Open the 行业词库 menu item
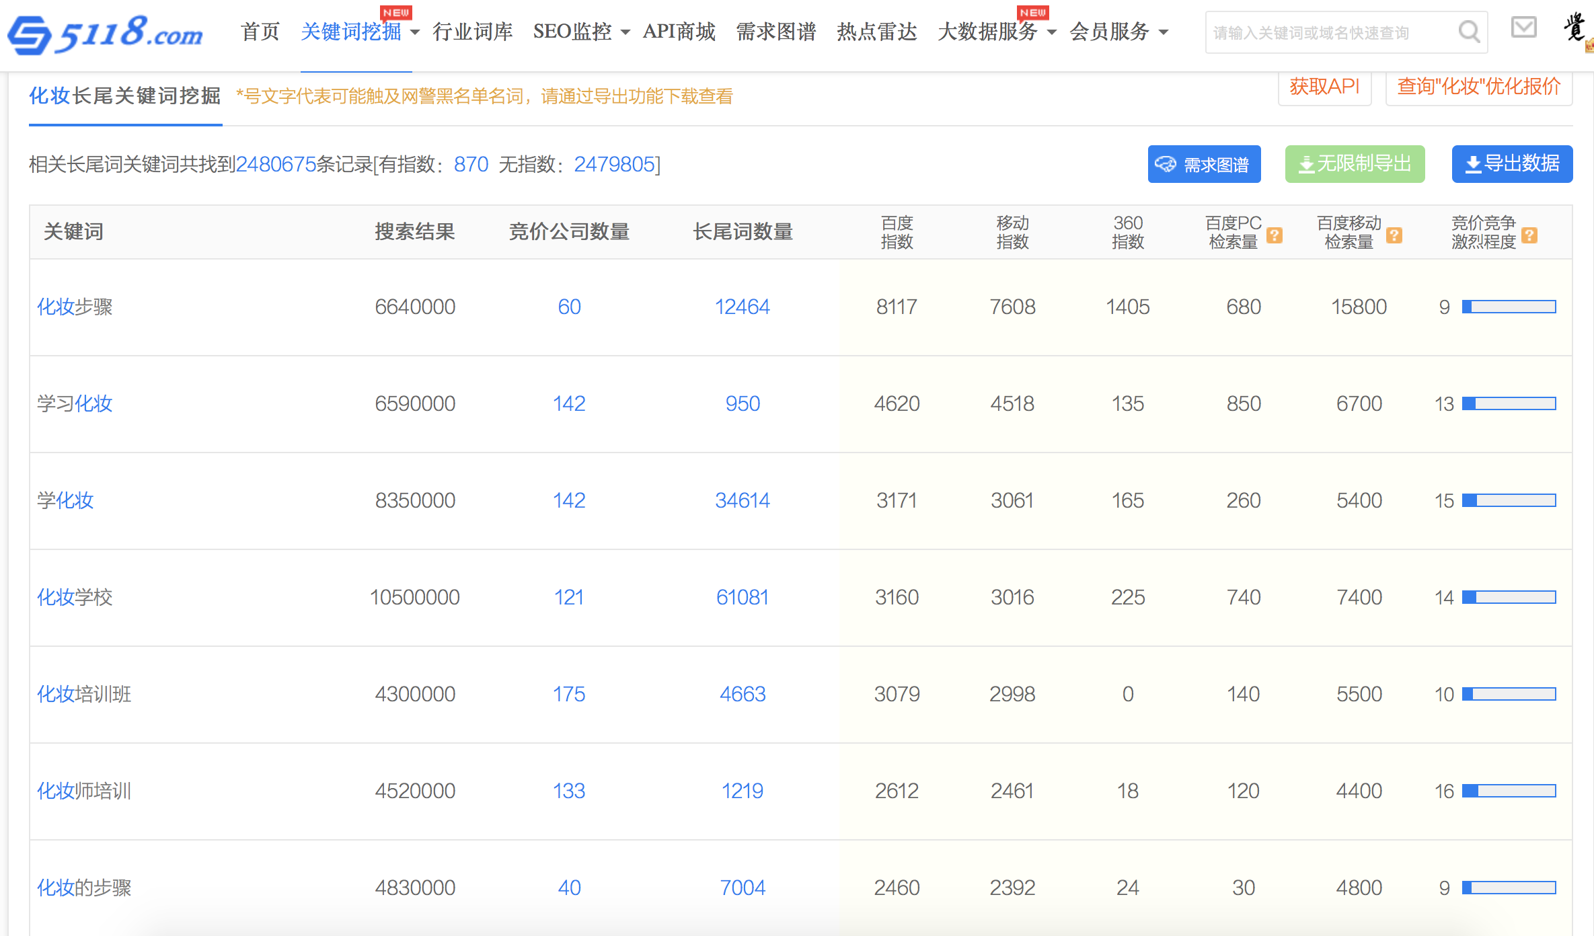The width and height of the screenshot is (1594, 936). (472, 32)
